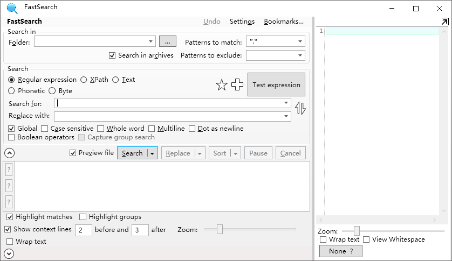Click the Search for input field
452x261 pixels.
point(170,103)
